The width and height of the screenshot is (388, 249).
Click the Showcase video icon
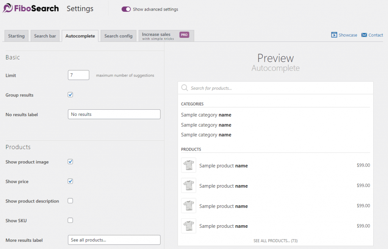pos(334,35)
